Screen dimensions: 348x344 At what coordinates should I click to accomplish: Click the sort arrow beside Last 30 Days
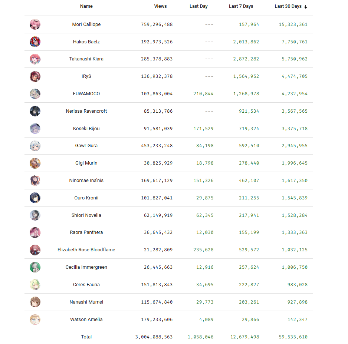point(306,7)
